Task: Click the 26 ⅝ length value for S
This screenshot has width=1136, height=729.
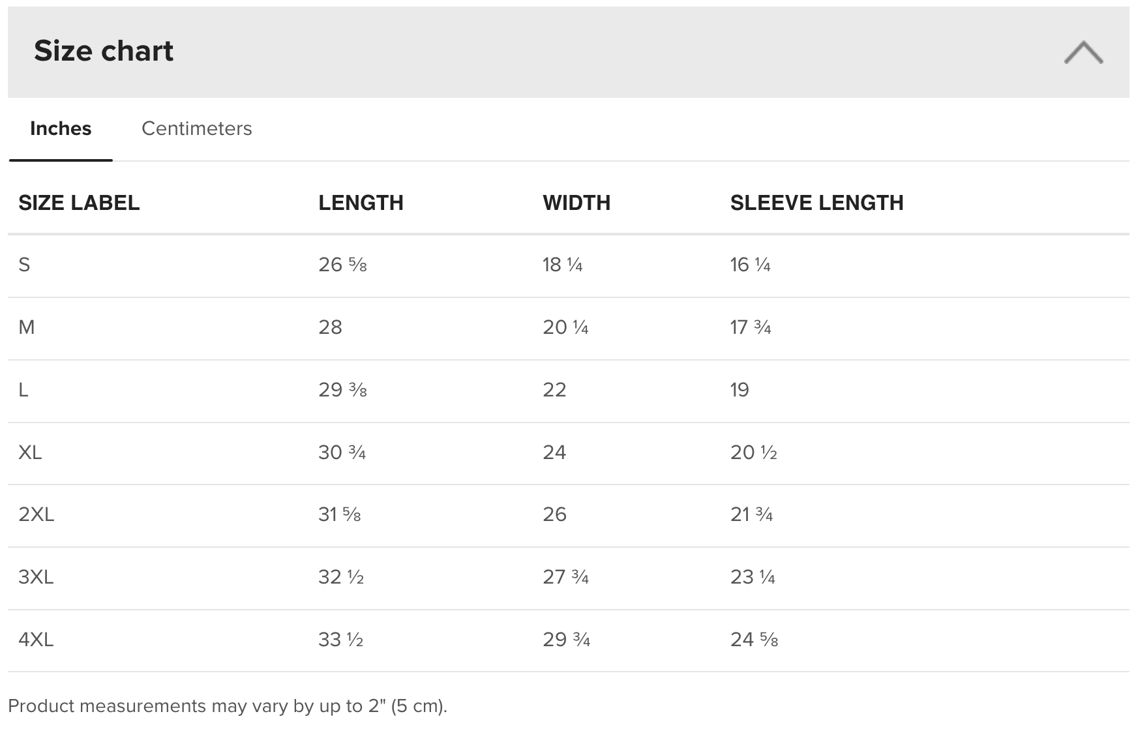Action: pos(342,265)
